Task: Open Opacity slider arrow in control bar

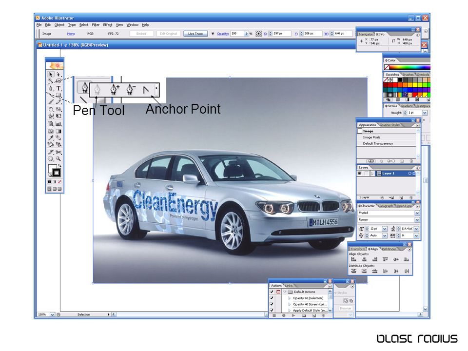Action: click(x=247, y=34)
